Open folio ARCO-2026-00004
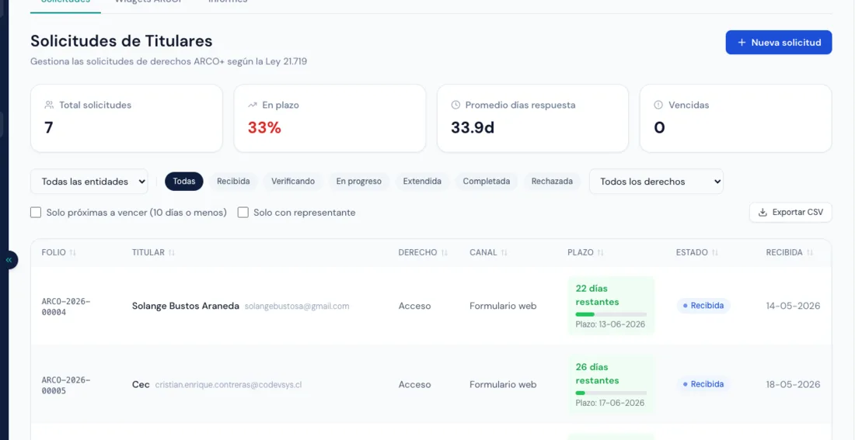 point(66,307)
